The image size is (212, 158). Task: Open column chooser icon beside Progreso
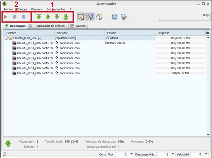[x=207, y=33]
